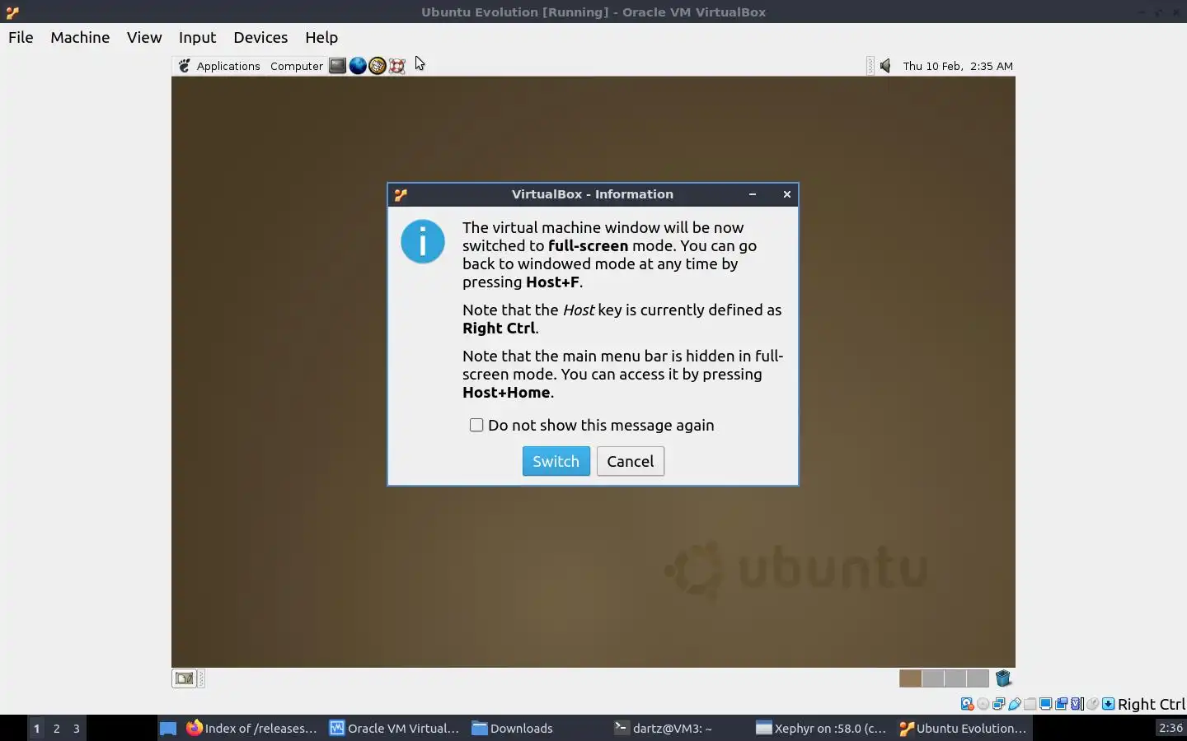Screen dimensions: 1187x741
Task: Click the shared folders status icon
Action: click(1030, 704)
